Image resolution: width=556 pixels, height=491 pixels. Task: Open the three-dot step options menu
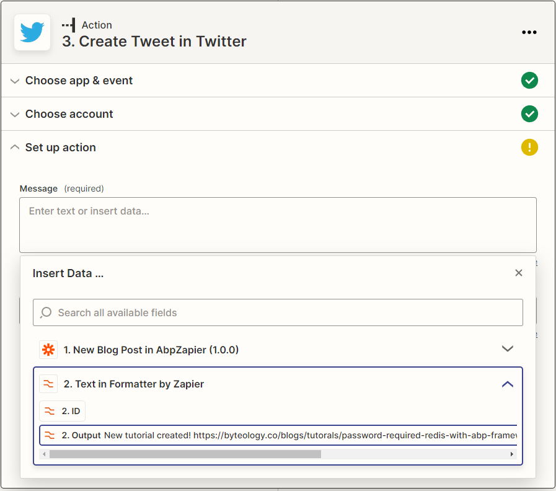click(x=529, y=32)
